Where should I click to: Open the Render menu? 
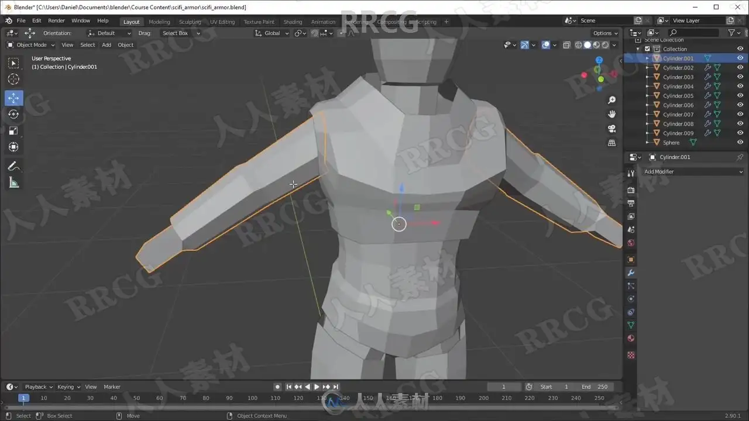[x=56, y=21]
